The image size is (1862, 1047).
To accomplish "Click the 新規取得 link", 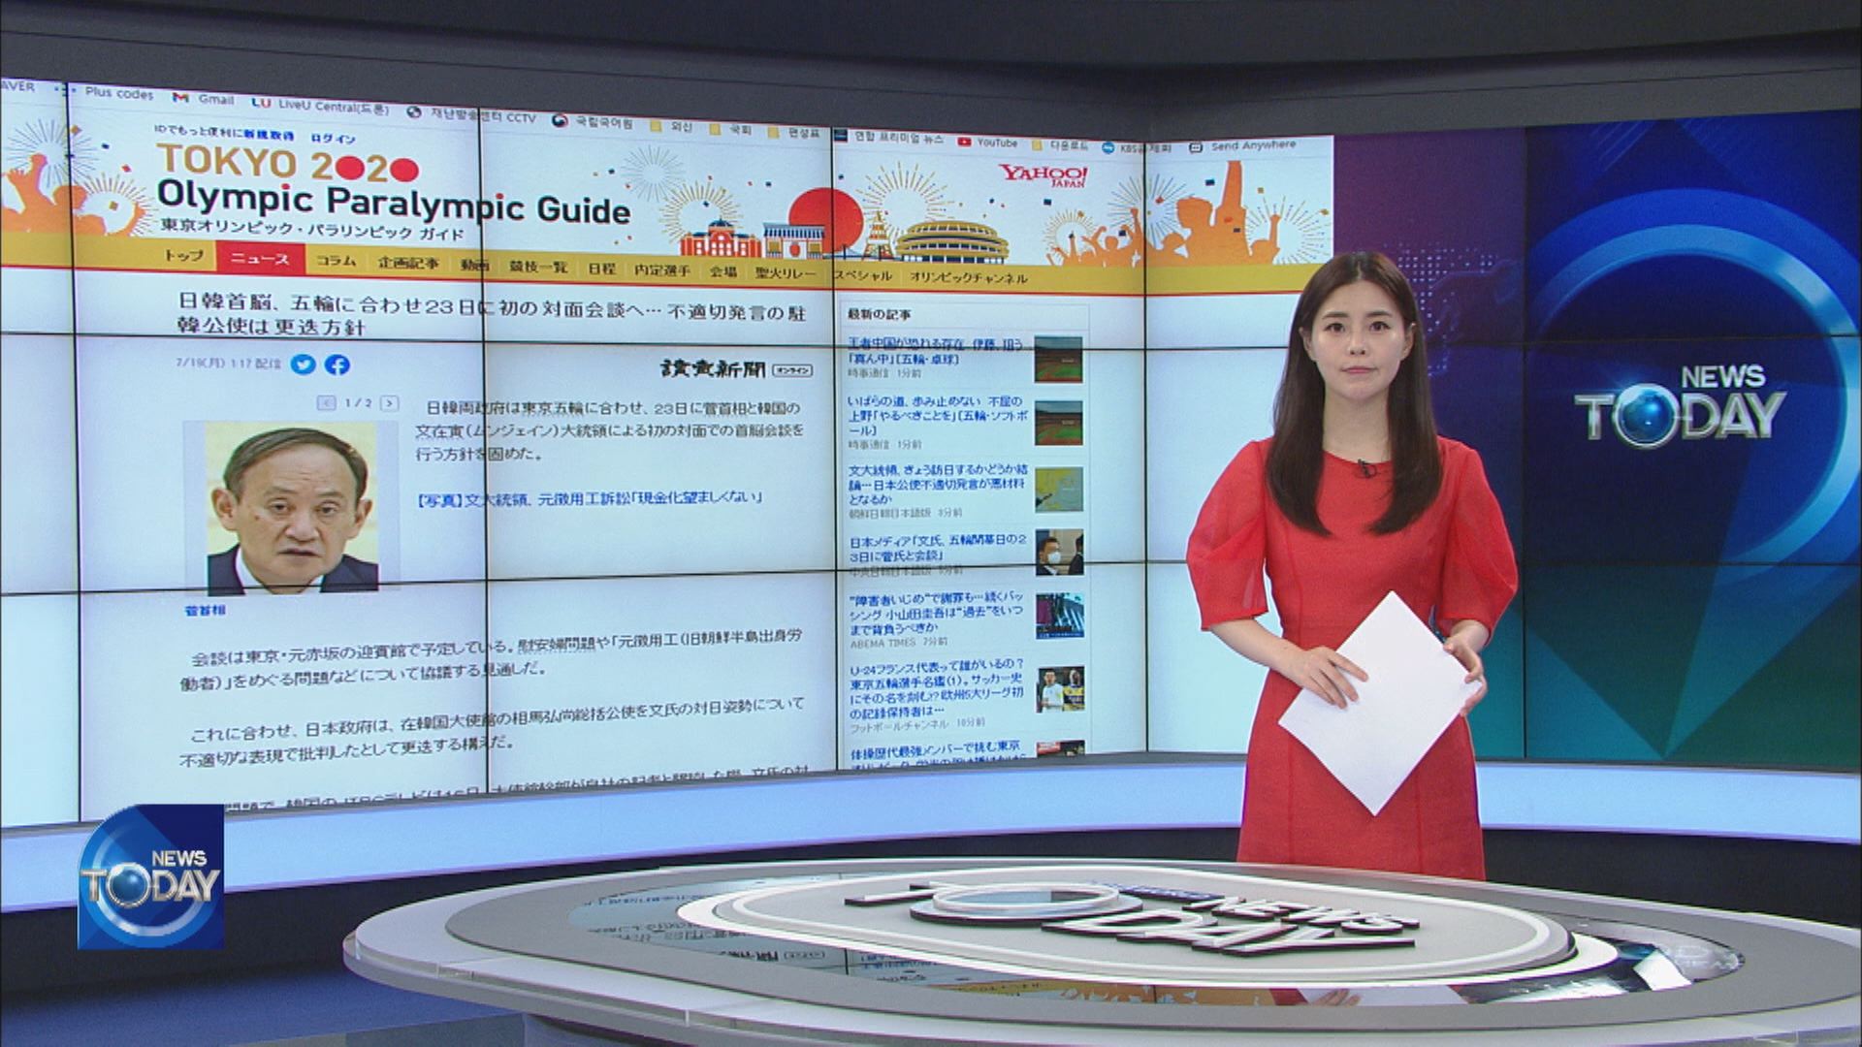I will coord(269,136).
